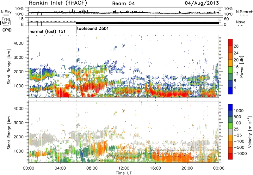Click the '4000' tick on the power panel

coord(18,43)
